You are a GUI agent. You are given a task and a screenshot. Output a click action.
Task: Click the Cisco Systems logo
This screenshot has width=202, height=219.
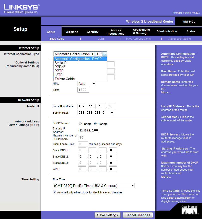[x=189, y=210]
